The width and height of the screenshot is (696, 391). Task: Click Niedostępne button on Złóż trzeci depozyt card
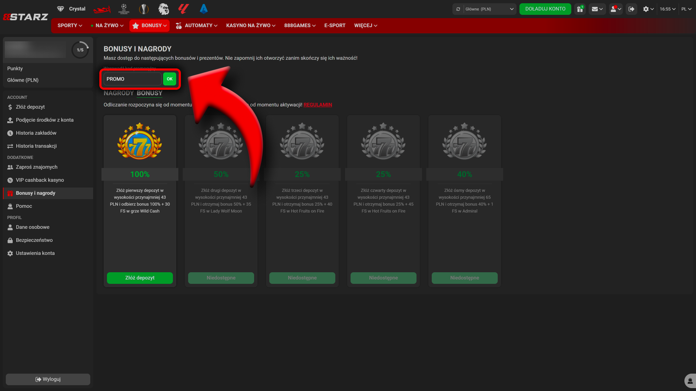point(302,278)
